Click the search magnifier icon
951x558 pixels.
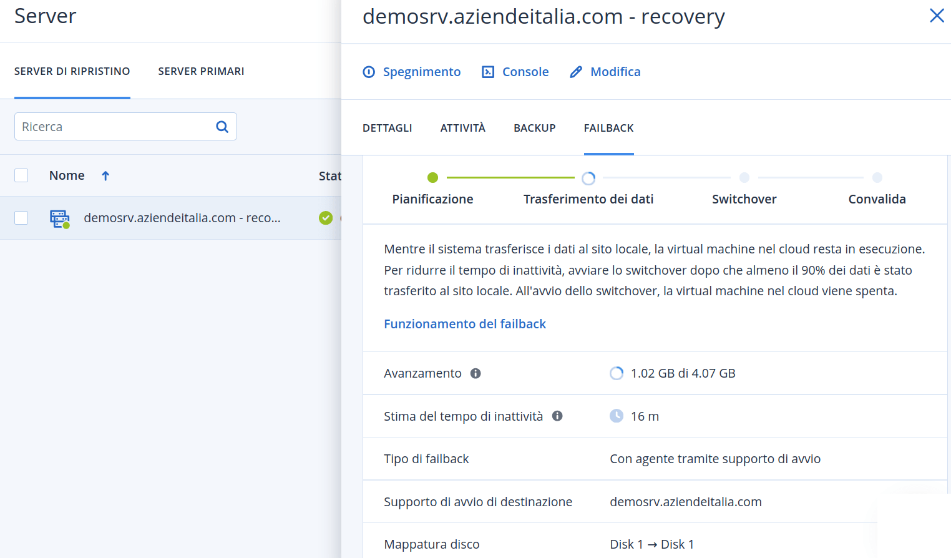[x=222, y=127]
